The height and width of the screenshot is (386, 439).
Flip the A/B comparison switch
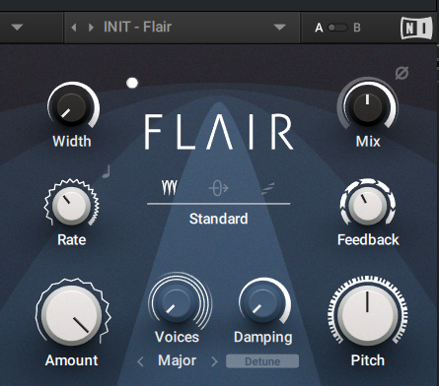[x=337, y=28]
